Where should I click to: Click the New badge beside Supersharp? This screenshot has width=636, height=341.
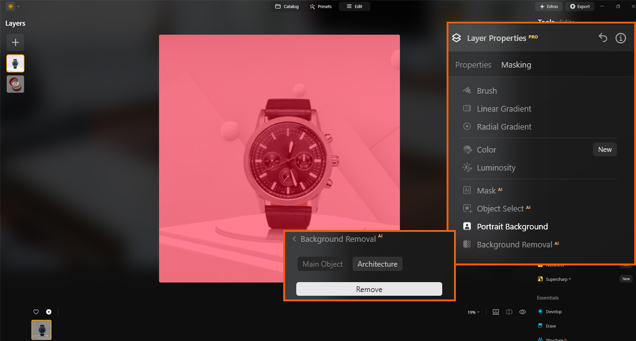pos(626,279)
